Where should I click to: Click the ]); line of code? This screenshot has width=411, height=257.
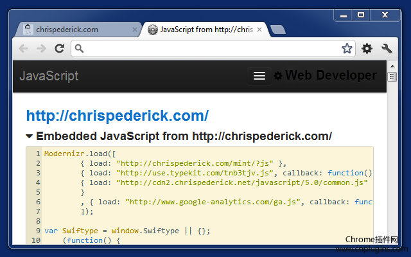(x=87, y=211)
